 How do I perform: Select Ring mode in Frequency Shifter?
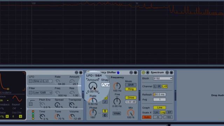tap(131, 89)
